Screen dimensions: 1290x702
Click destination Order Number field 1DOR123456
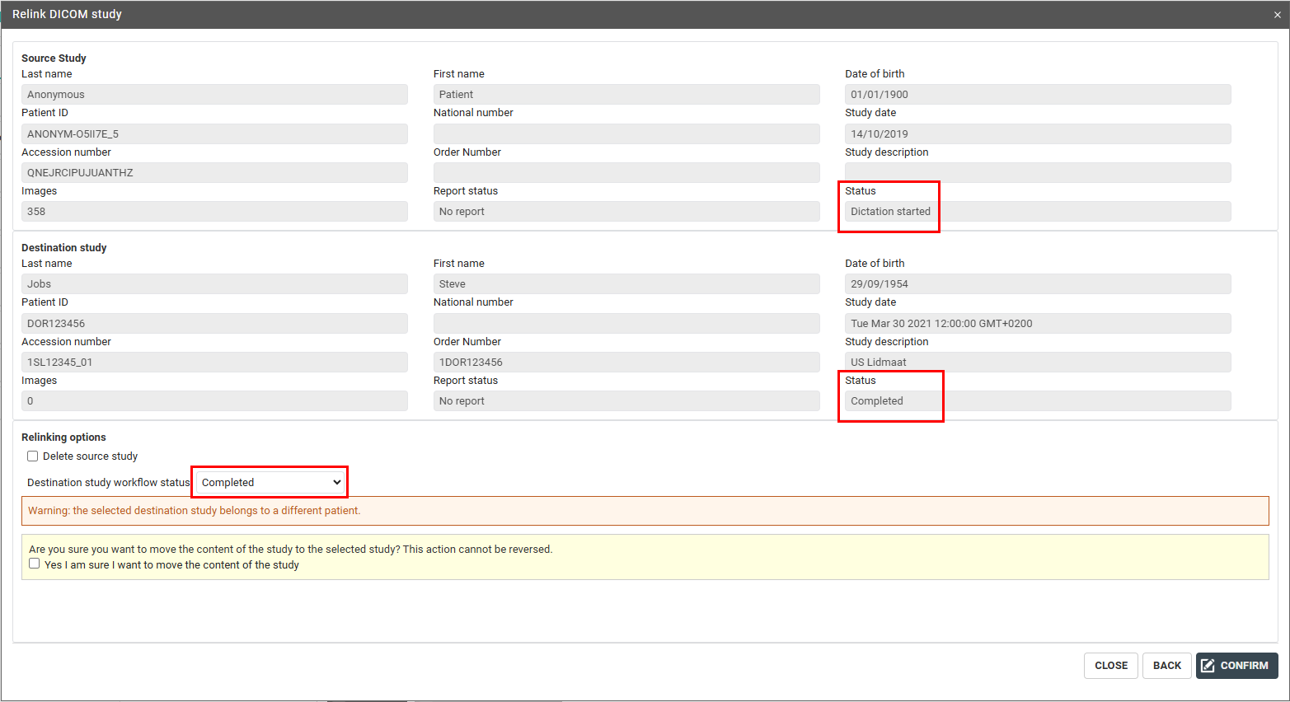tap(626, 363)
